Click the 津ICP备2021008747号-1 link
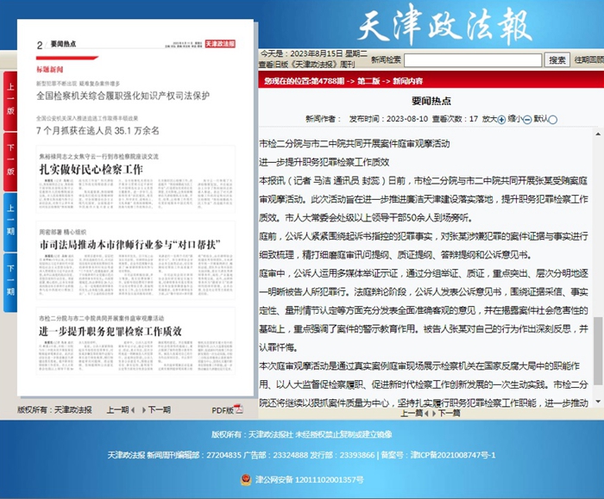 pyautogui.click(x=453, y=455)
